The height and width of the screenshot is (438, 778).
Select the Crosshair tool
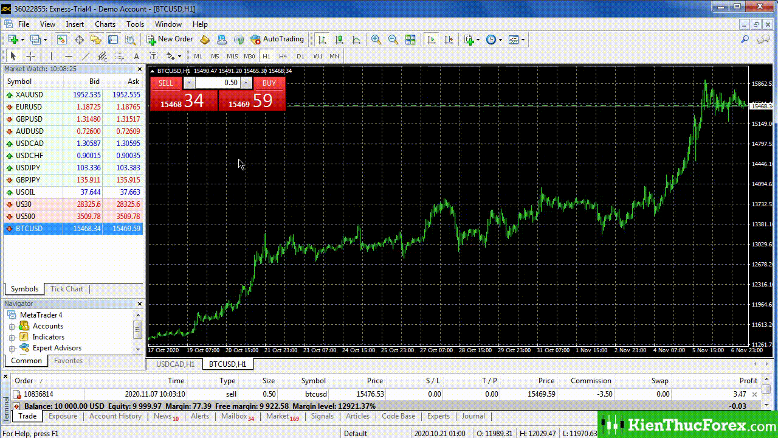(x=30, y=56)
